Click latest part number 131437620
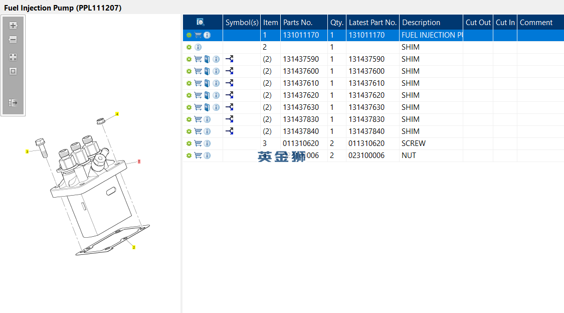 tap(366, 95)
